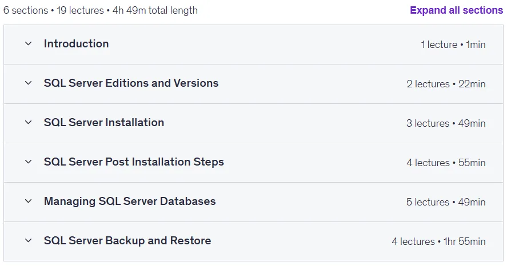Screen dimensions: 507x266
Task: Expand SQL Server Editions and Versions chevron
Action: (29, 83)
